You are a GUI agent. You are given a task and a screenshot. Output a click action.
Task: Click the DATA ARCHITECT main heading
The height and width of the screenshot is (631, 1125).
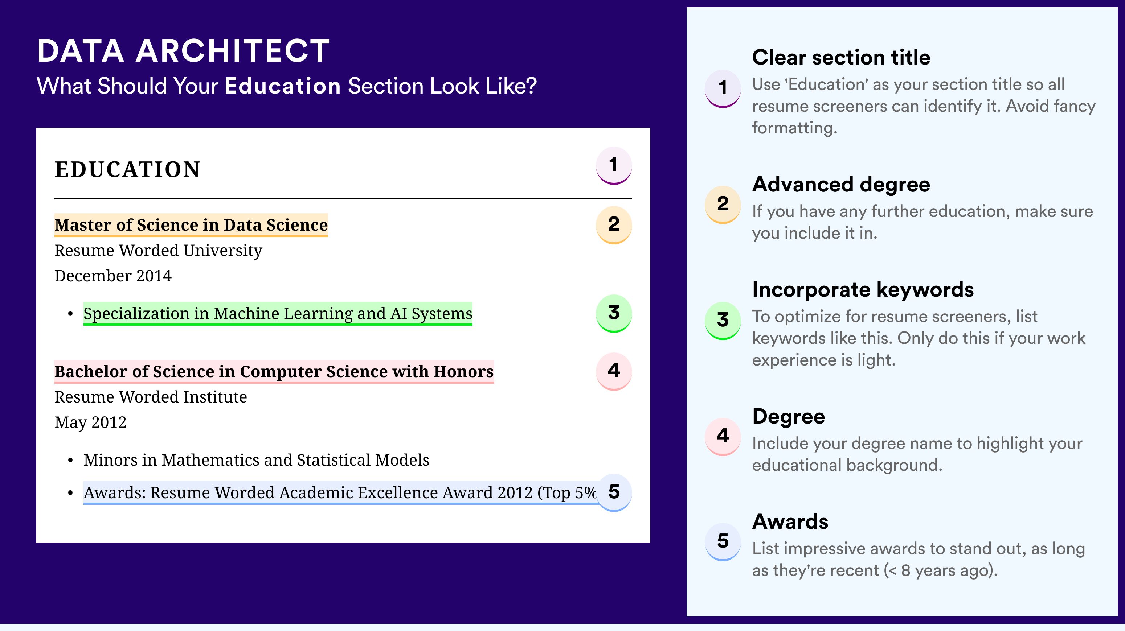(x=183, y=51)
